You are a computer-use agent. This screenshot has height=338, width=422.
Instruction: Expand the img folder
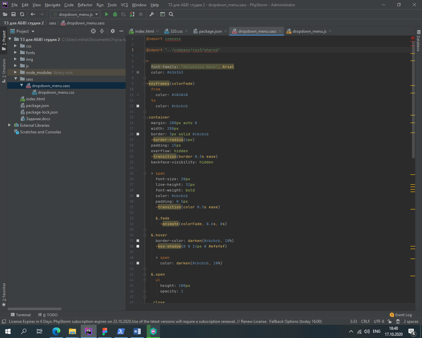(15, 59)
